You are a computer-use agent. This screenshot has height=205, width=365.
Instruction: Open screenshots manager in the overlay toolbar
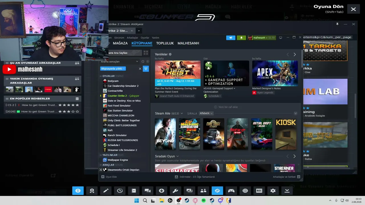[x=189, y=191]
